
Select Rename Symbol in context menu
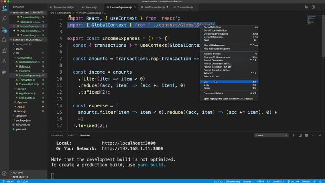(x=229, y=54)
